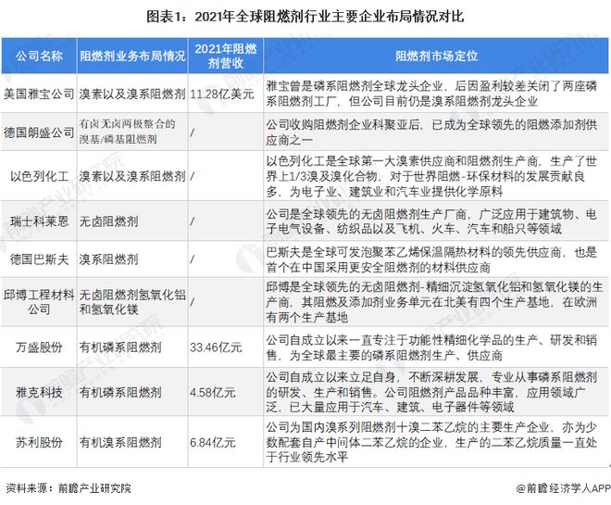Click the 万盛股份 cell
This screenshot has height=505, width=611.
39,347
